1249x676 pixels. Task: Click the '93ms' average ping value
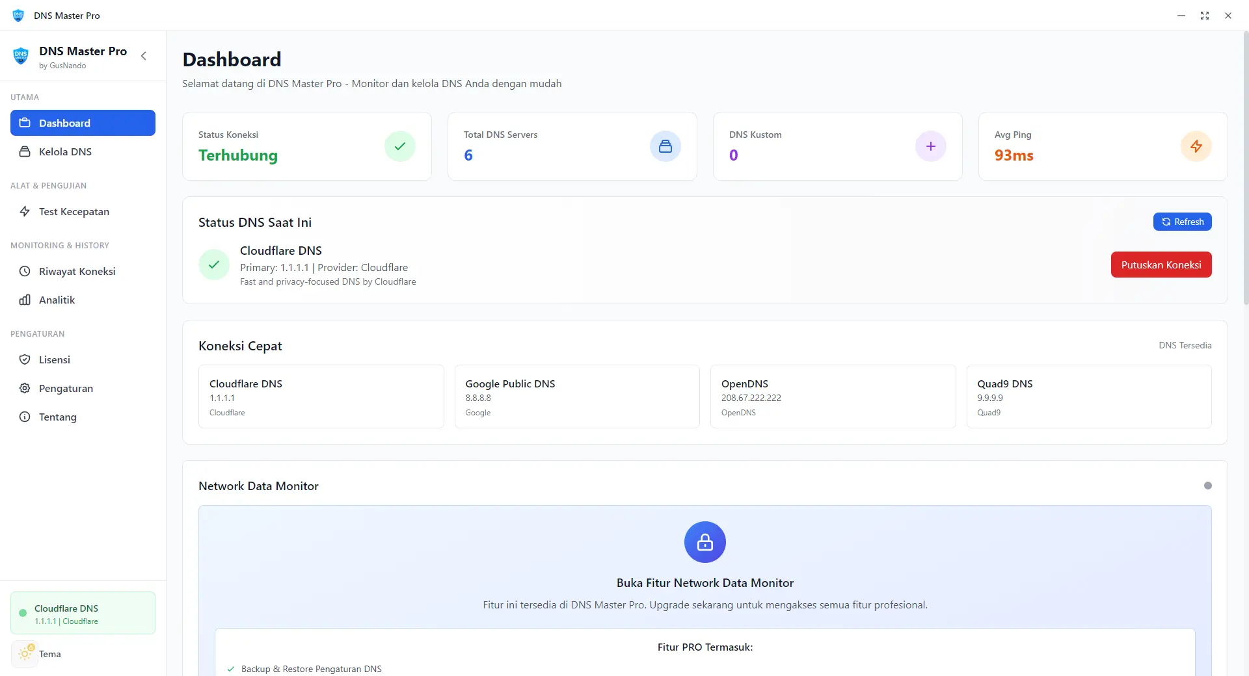pos(1014,155)
